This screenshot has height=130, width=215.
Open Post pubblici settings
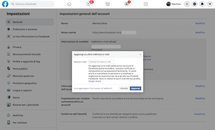tap(30, 69)
